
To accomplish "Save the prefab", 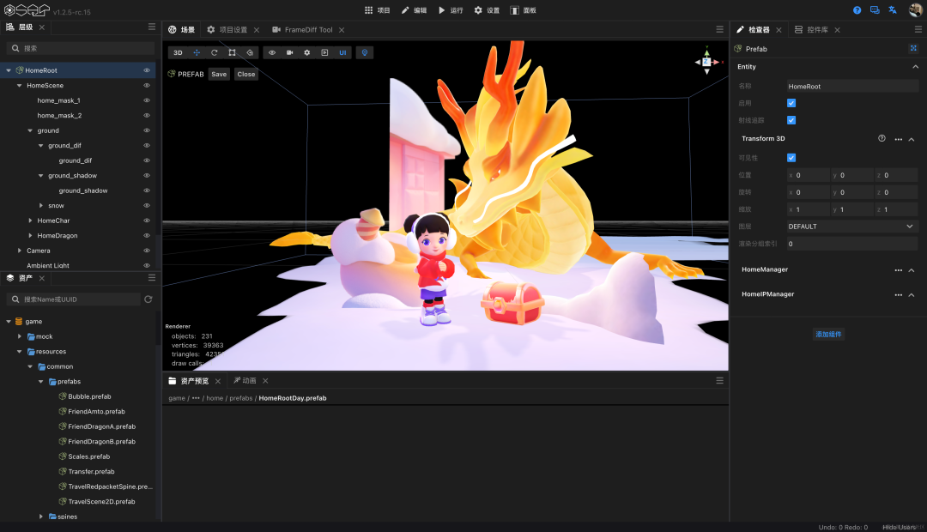I will click(220, 74).
